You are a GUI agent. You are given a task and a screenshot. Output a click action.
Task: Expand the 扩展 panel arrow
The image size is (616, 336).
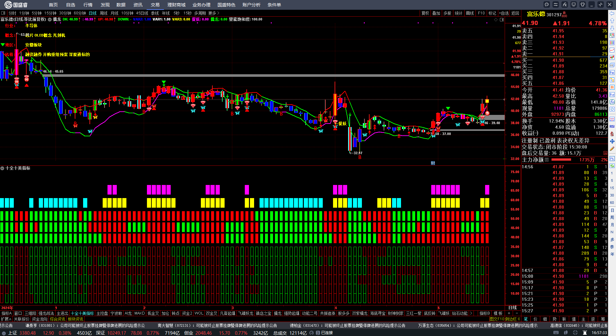(x=6, y=319)
